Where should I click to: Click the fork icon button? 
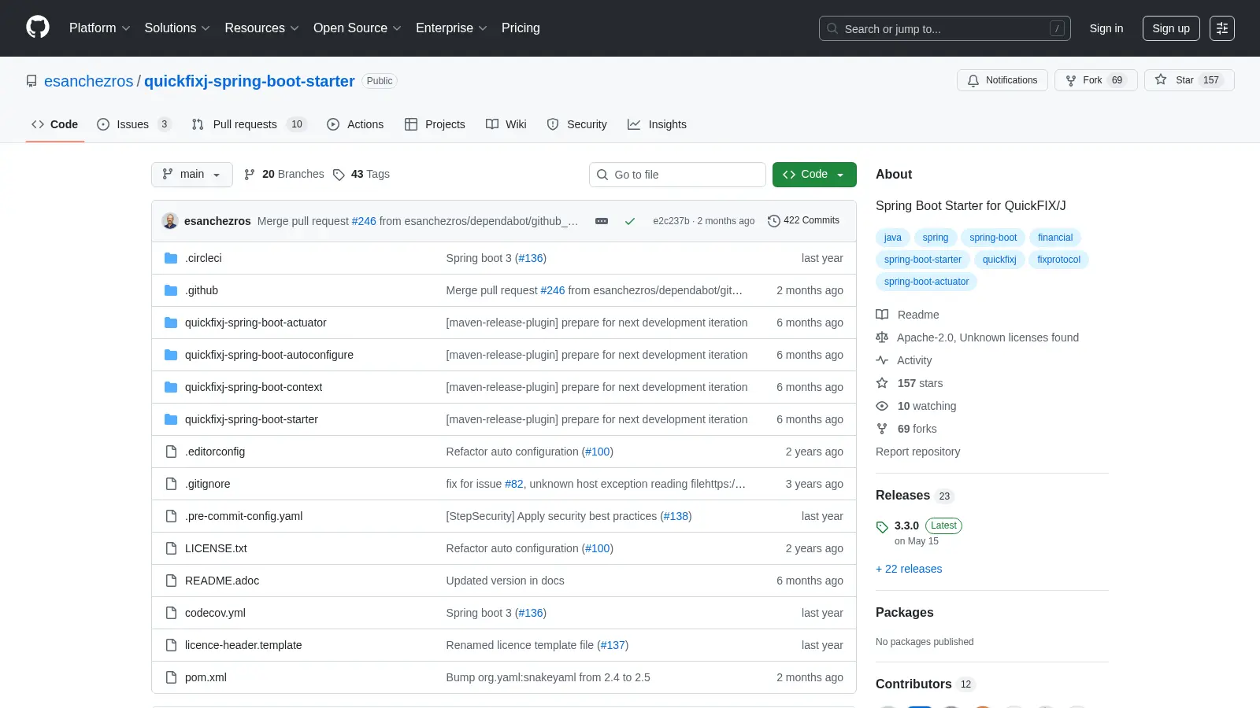(1071, 80)
